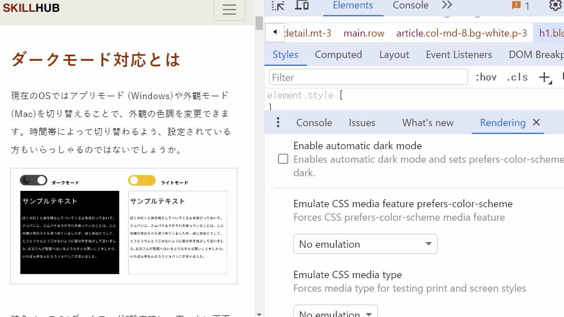The height and width of the screenshot is (317, 564).
Task: Click 'Enable automatic dark mode' label
Action: point(358,146)
